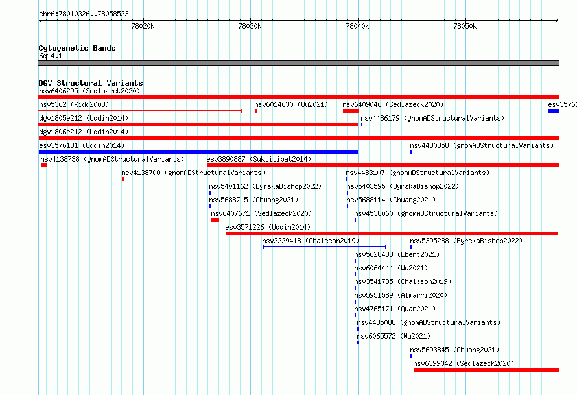Click the red nsv6409046 feature glyph
The image size is (577, 395).
351,111
